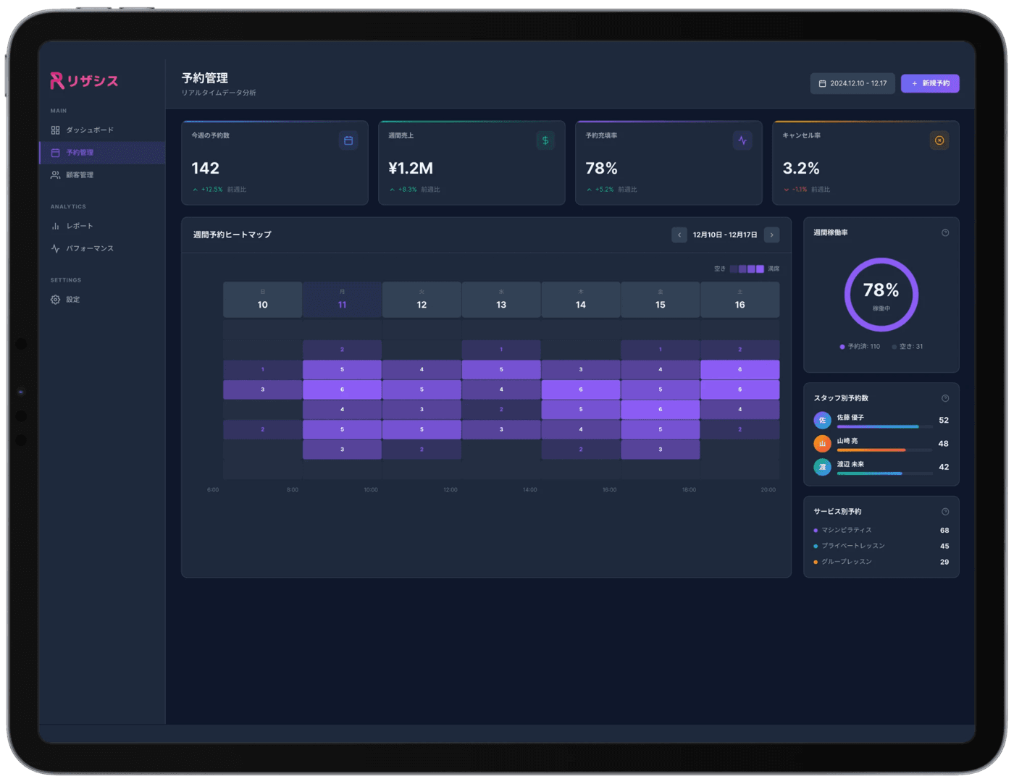Click the cancel icon on the キャンセル率 card
Viewport: 1014px width, 784px height.
939,140
